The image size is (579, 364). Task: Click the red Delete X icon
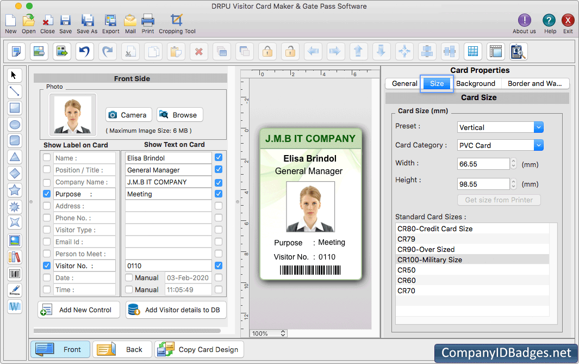(199, 51)
